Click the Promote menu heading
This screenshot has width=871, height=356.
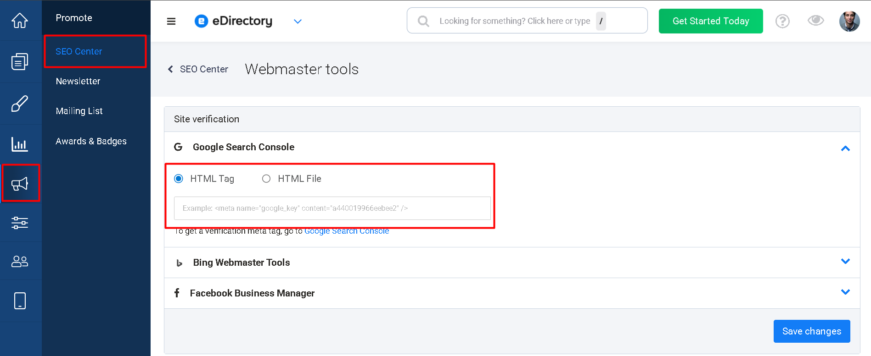74,18
